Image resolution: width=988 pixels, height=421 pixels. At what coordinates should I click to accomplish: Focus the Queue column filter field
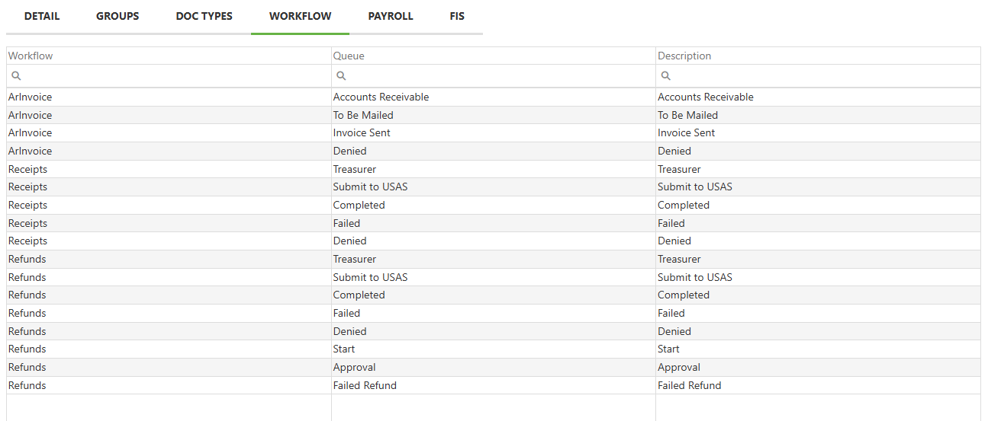pyautogui.click(x=494, y=76)
